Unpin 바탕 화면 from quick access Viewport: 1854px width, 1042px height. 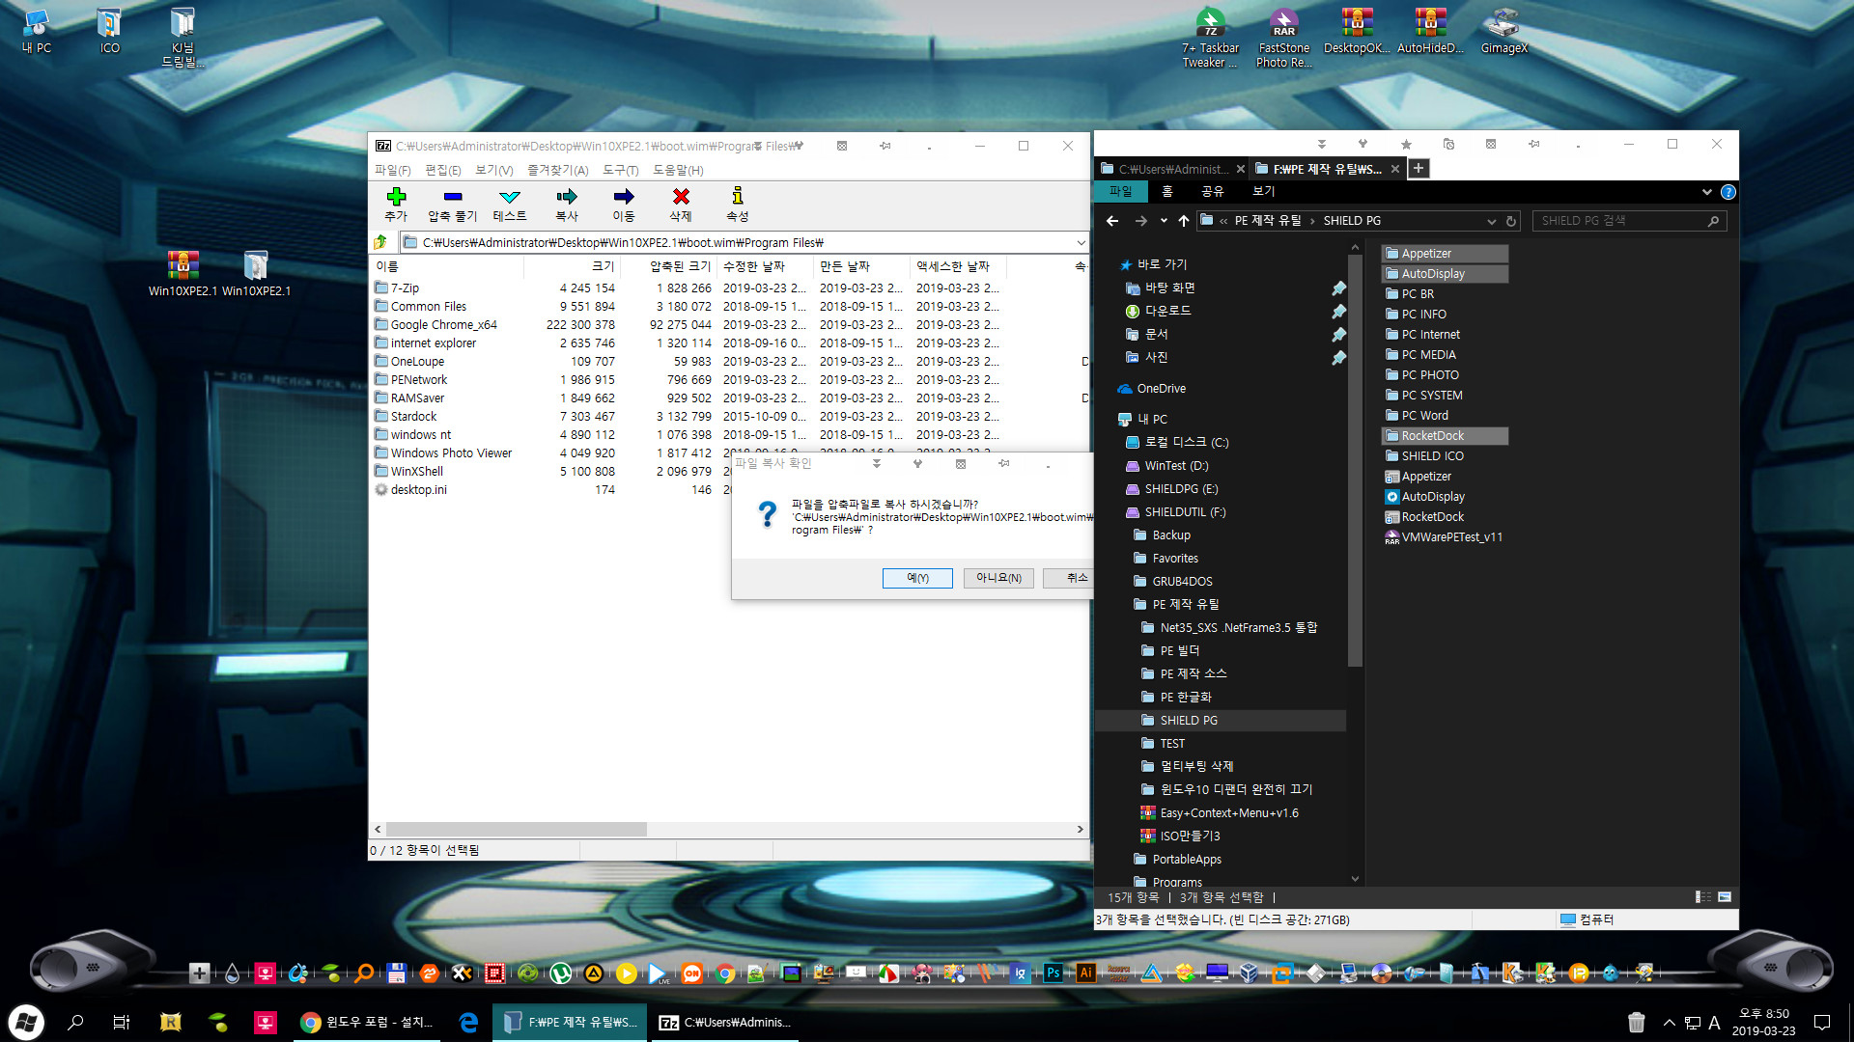coord(1338,288)
